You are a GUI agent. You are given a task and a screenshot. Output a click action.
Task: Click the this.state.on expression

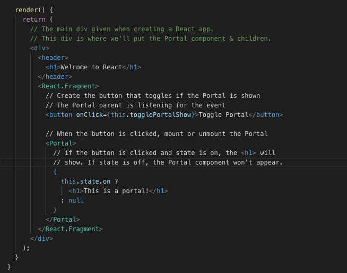[x=85, y=181]
